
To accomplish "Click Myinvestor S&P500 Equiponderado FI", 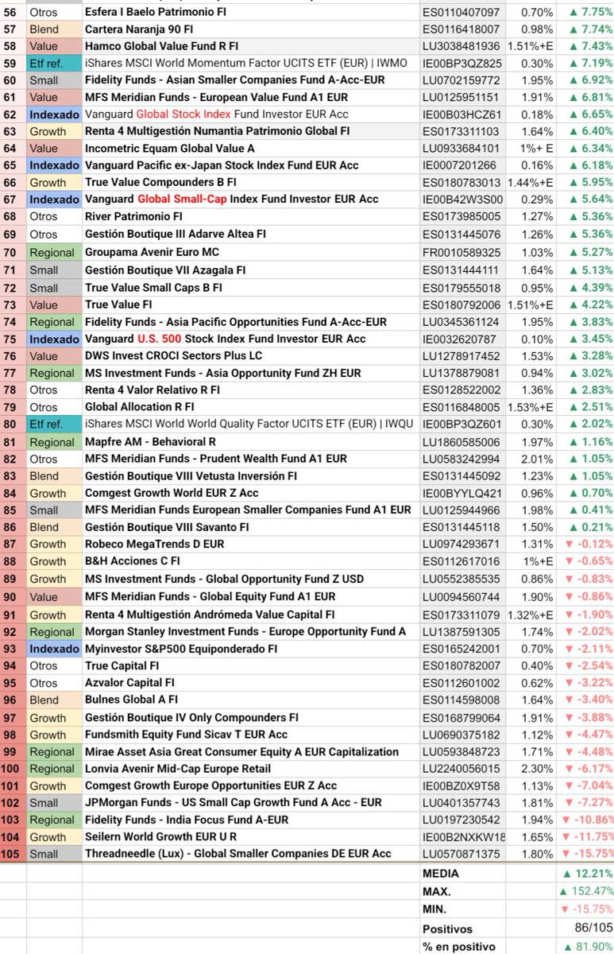I will (x=181, y=649).
